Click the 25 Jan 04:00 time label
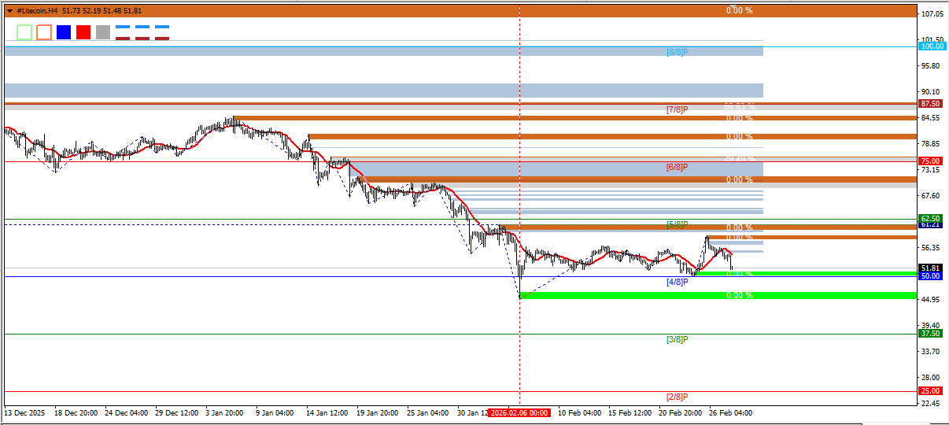This screenshot has height=425, width=949. point(428,413)
